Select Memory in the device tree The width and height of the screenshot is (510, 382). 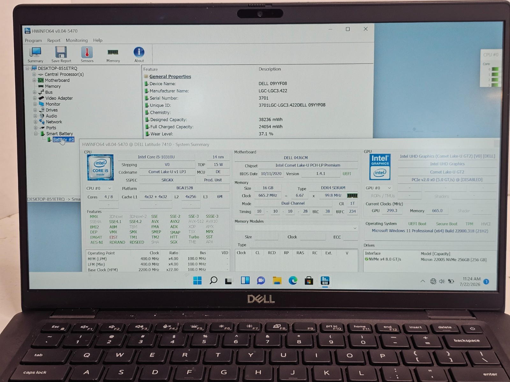coord(53,86)
